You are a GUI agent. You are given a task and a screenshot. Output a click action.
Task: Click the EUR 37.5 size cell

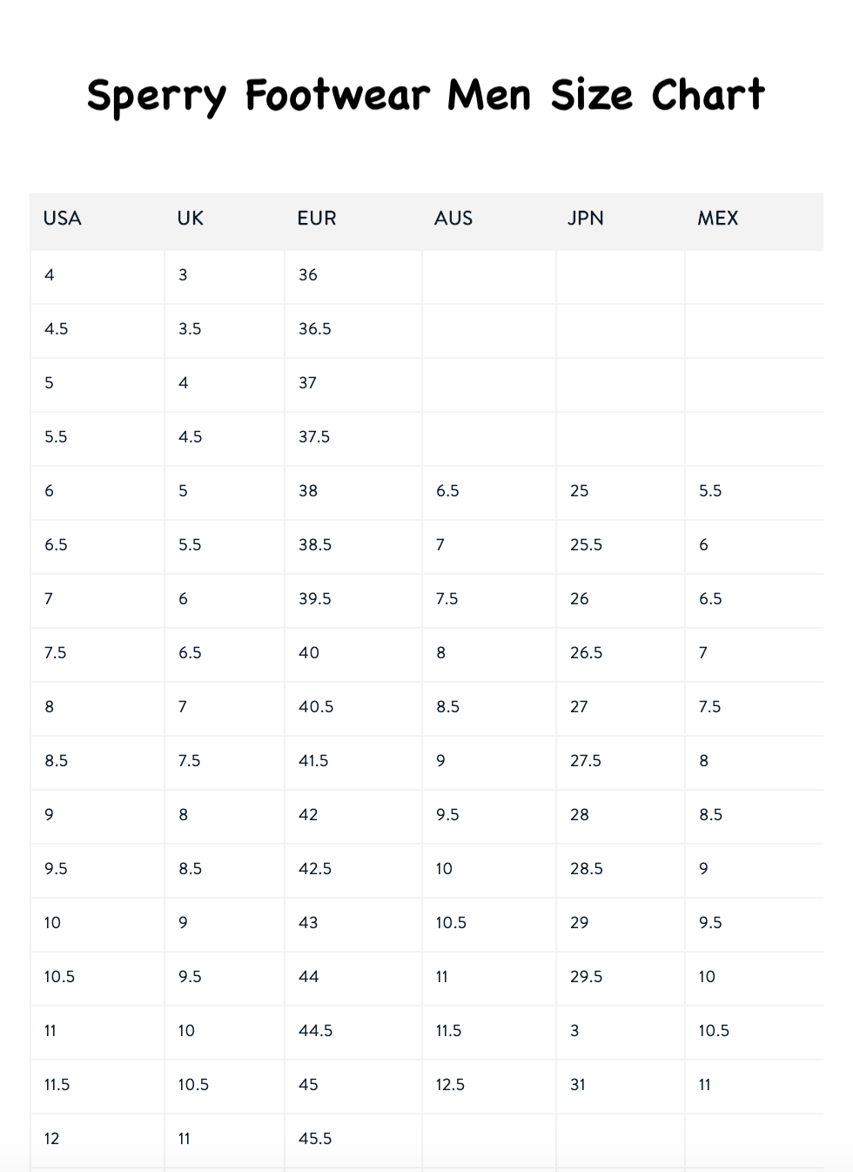tap(313, 437)
